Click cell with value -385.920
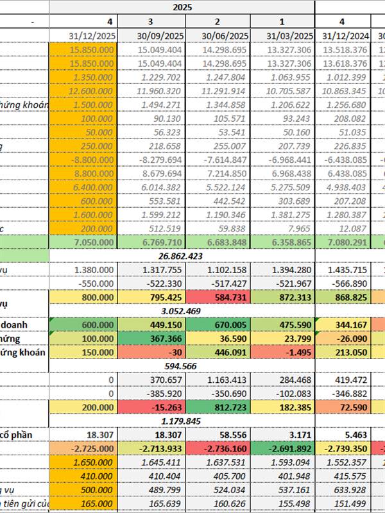The height and width of the screenshot is (513, 385). [x=151, y=393]
